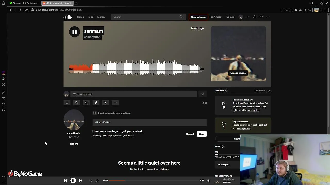This screenshot has width=330, height=185.
Task: Click the distribute track icon
Action: click(105, 103)
